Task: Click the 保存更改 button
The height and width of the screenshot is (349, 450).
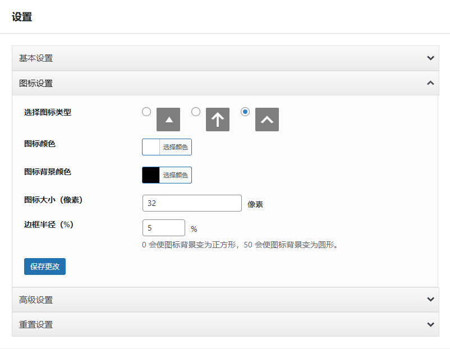Action: click(45, 267)
